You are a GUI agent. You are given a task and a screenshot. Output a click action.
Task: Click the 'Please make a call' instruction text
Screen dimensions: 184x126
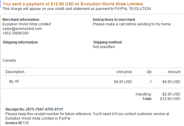(x=132, y=24)
